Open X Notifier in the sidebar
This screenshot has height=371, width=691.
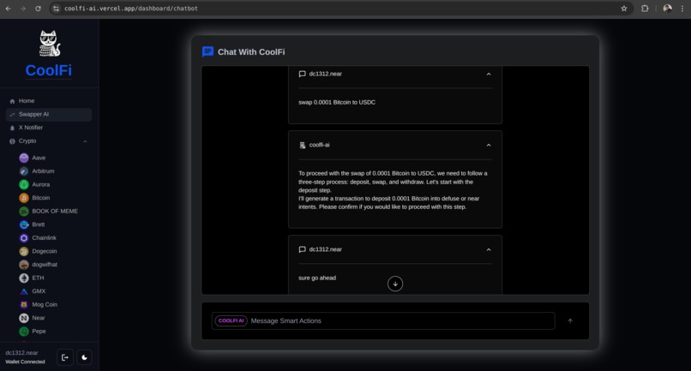[49, 128]
